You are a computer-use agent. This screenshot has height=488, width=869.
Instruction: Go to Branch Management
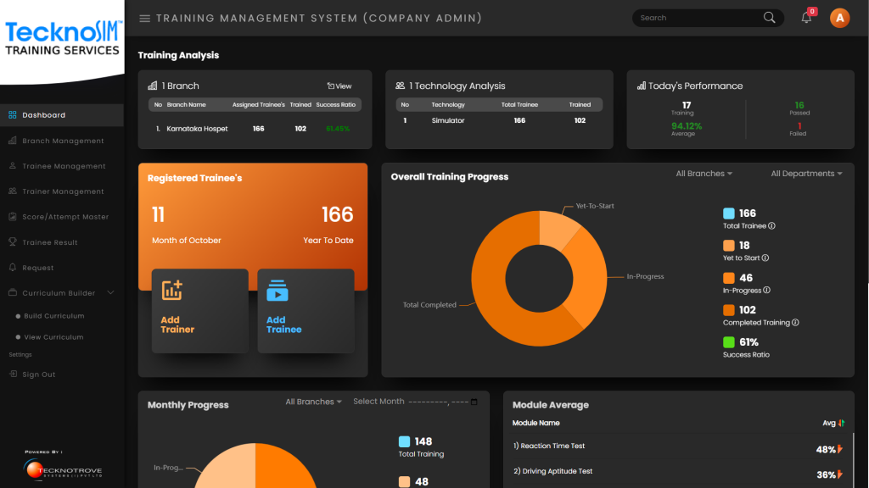click(63, 141)
